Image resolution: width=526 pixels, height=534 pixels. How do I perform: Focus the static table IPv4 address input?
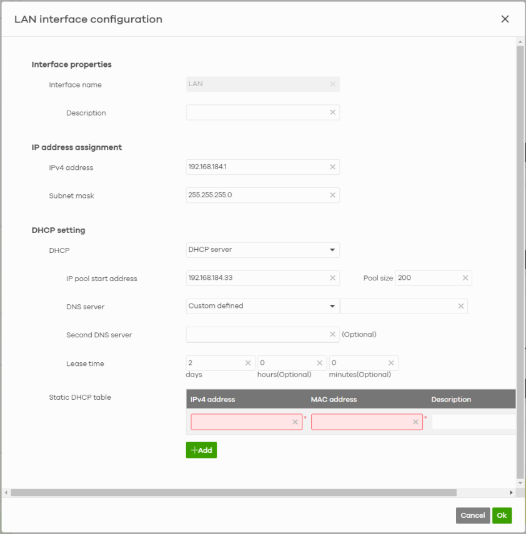[x=241, y=422]
